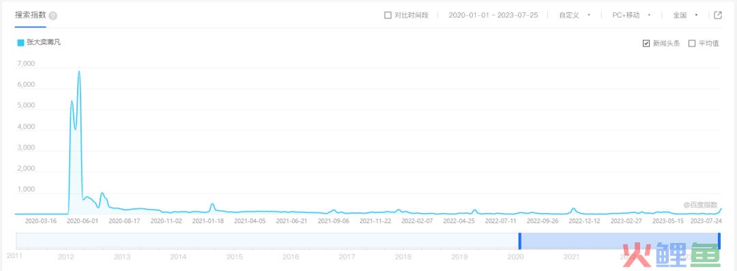Open the export share icon

point(718,15)
